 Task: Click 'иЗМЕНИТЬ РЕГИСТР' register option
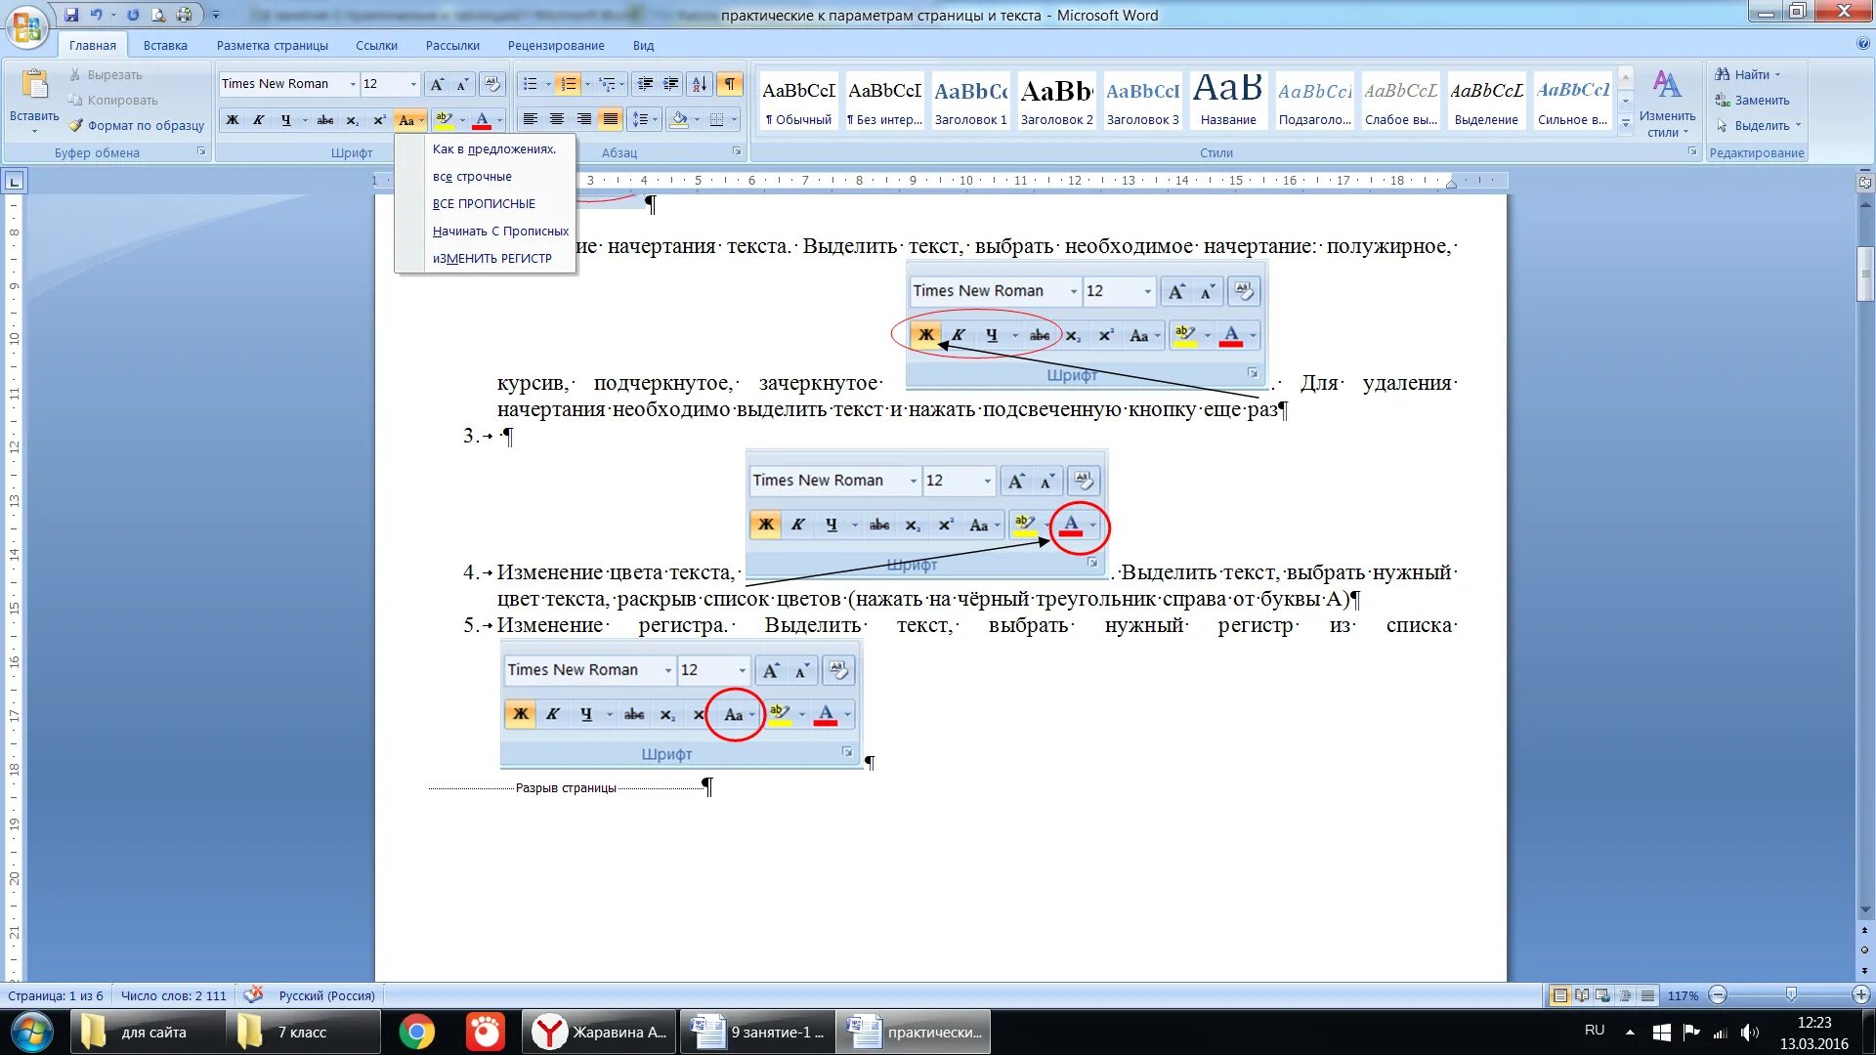click(x=492, y=258)
